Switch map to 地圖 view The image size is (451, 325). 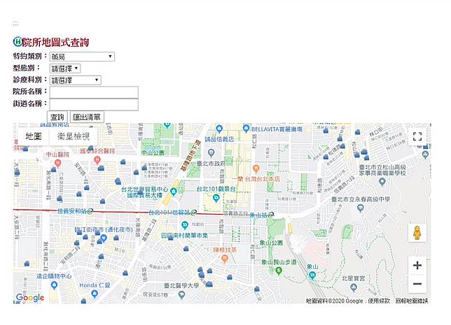click(34, 136)
